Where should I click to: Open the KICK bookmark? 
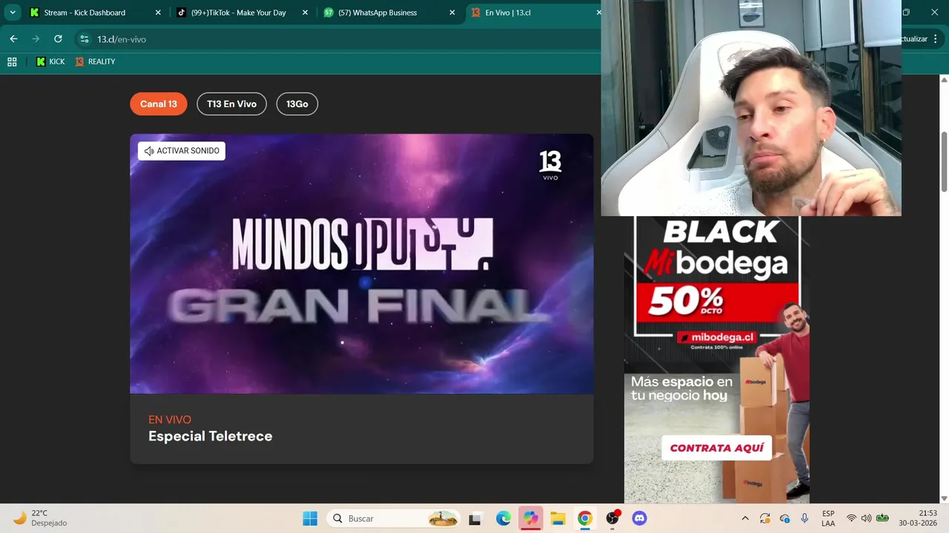[x=50, y=61]
